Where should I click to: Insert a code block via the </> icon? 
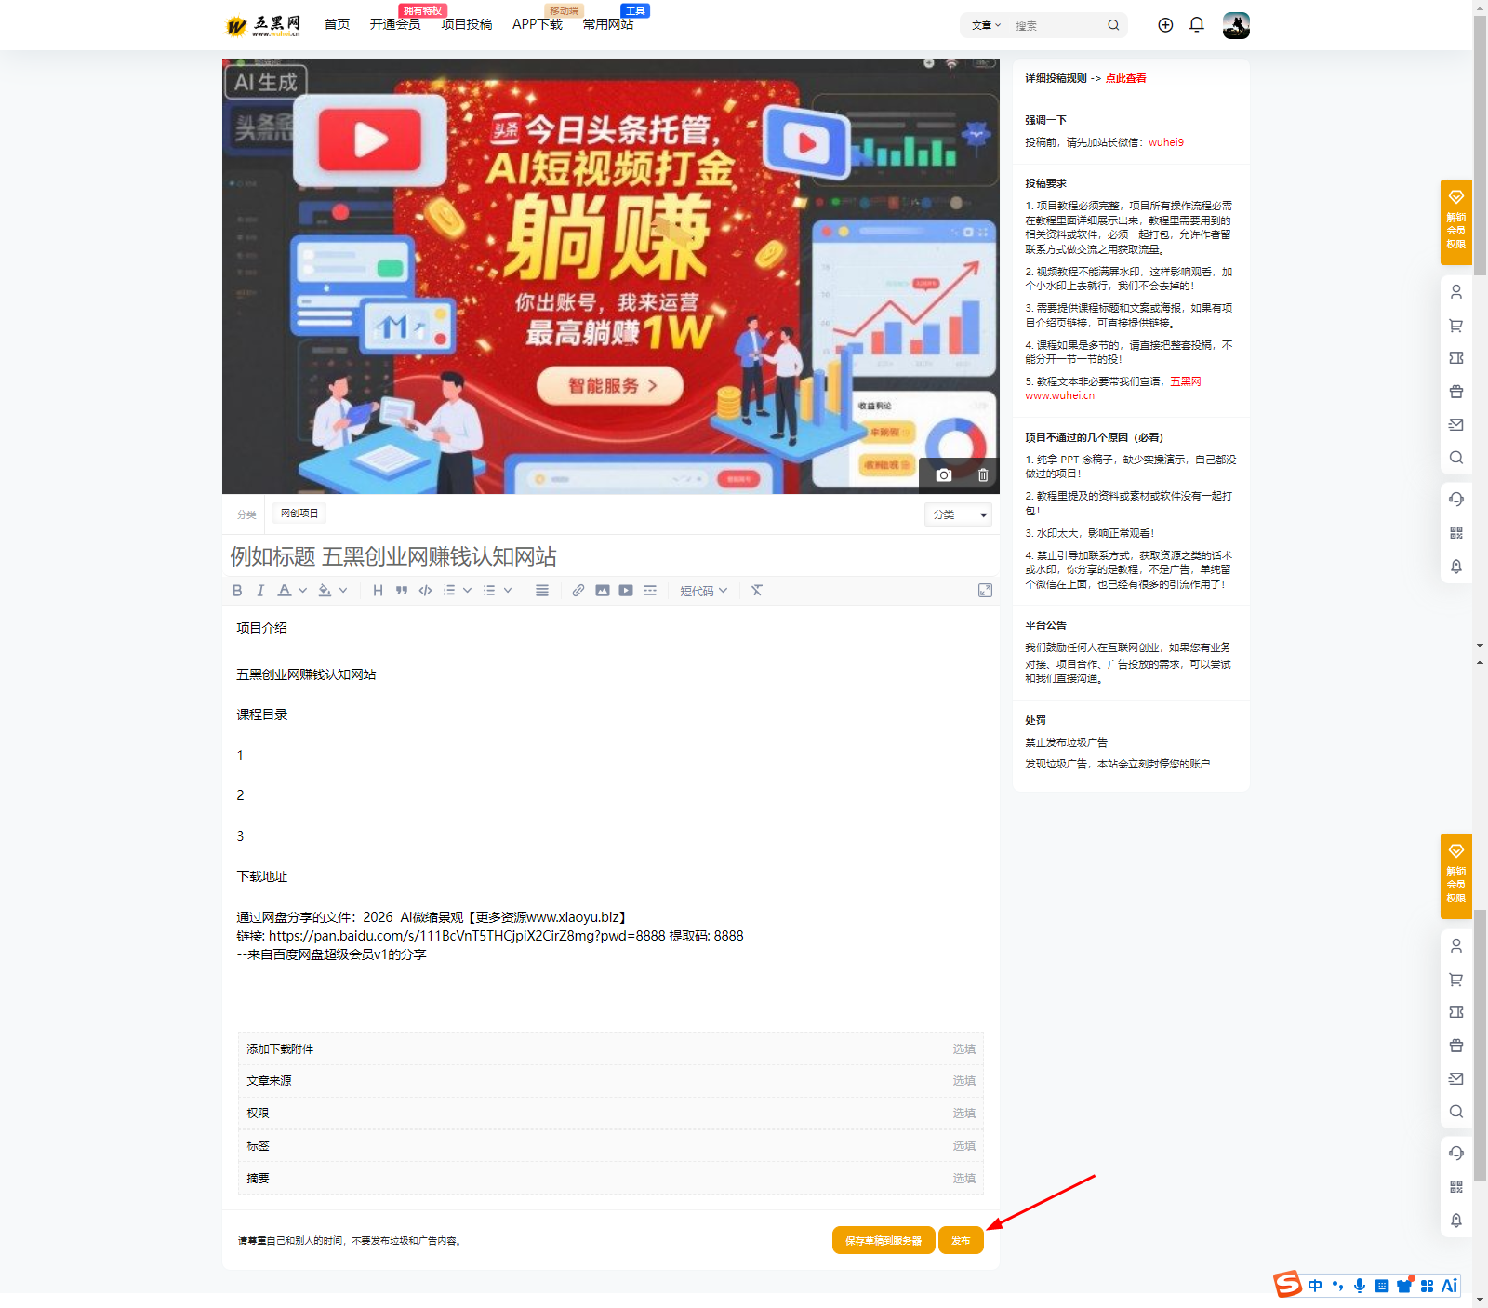425,591
